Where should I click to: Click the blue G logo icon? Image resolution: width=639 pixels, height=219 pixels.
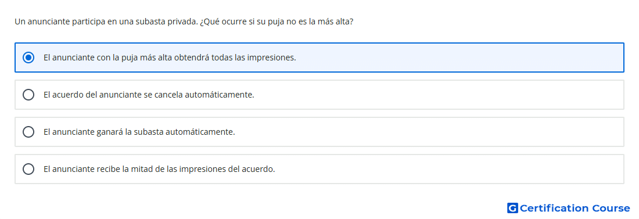point(512,208)
